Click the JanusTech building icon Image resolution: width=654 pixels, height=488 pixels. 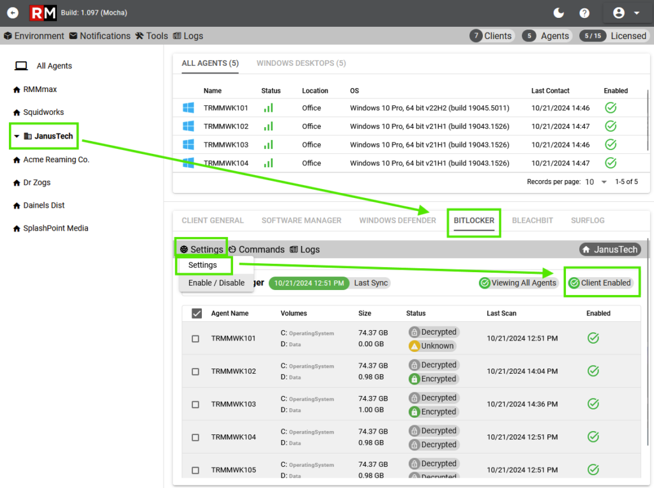[28, 136]
